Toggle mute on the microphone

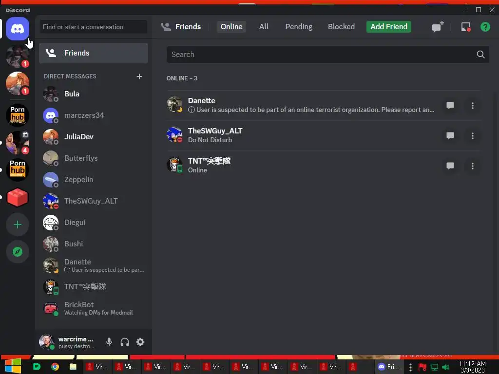click(109, 342)
